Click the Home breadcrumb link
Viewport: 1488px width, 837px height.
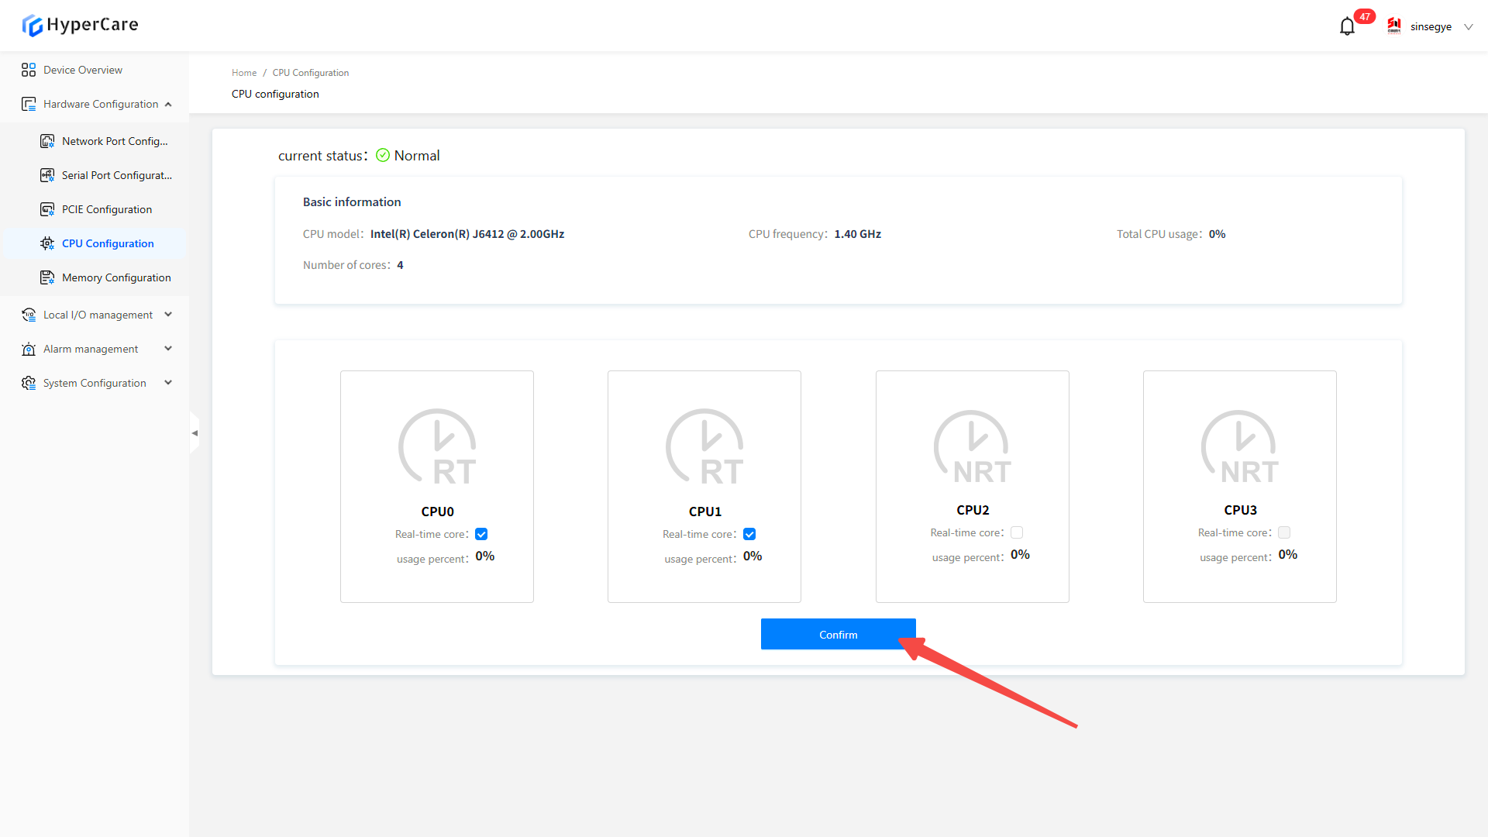point(244,73)
